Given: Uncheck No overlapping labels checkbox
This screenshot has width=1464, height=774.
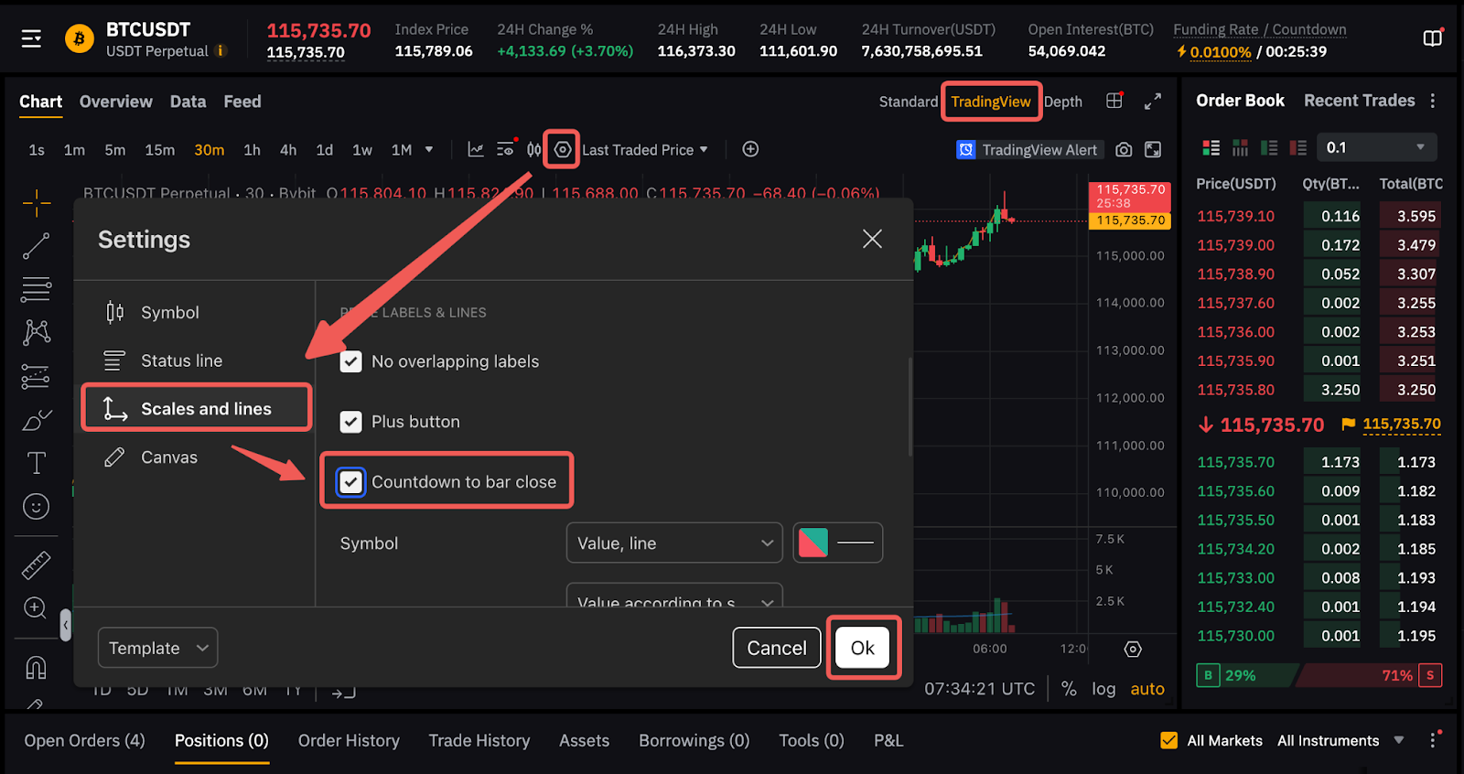Looking at the screenshot, I should 351,361.
